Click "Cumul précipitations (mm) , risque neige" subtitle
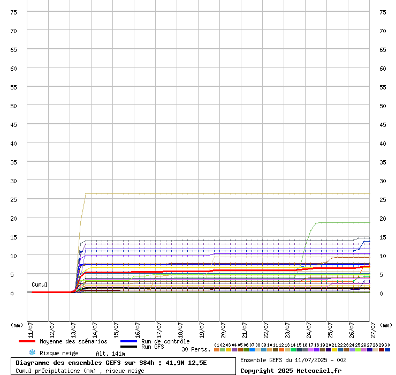This screenshot has width=396, height=375. click(x=80, y=371)
